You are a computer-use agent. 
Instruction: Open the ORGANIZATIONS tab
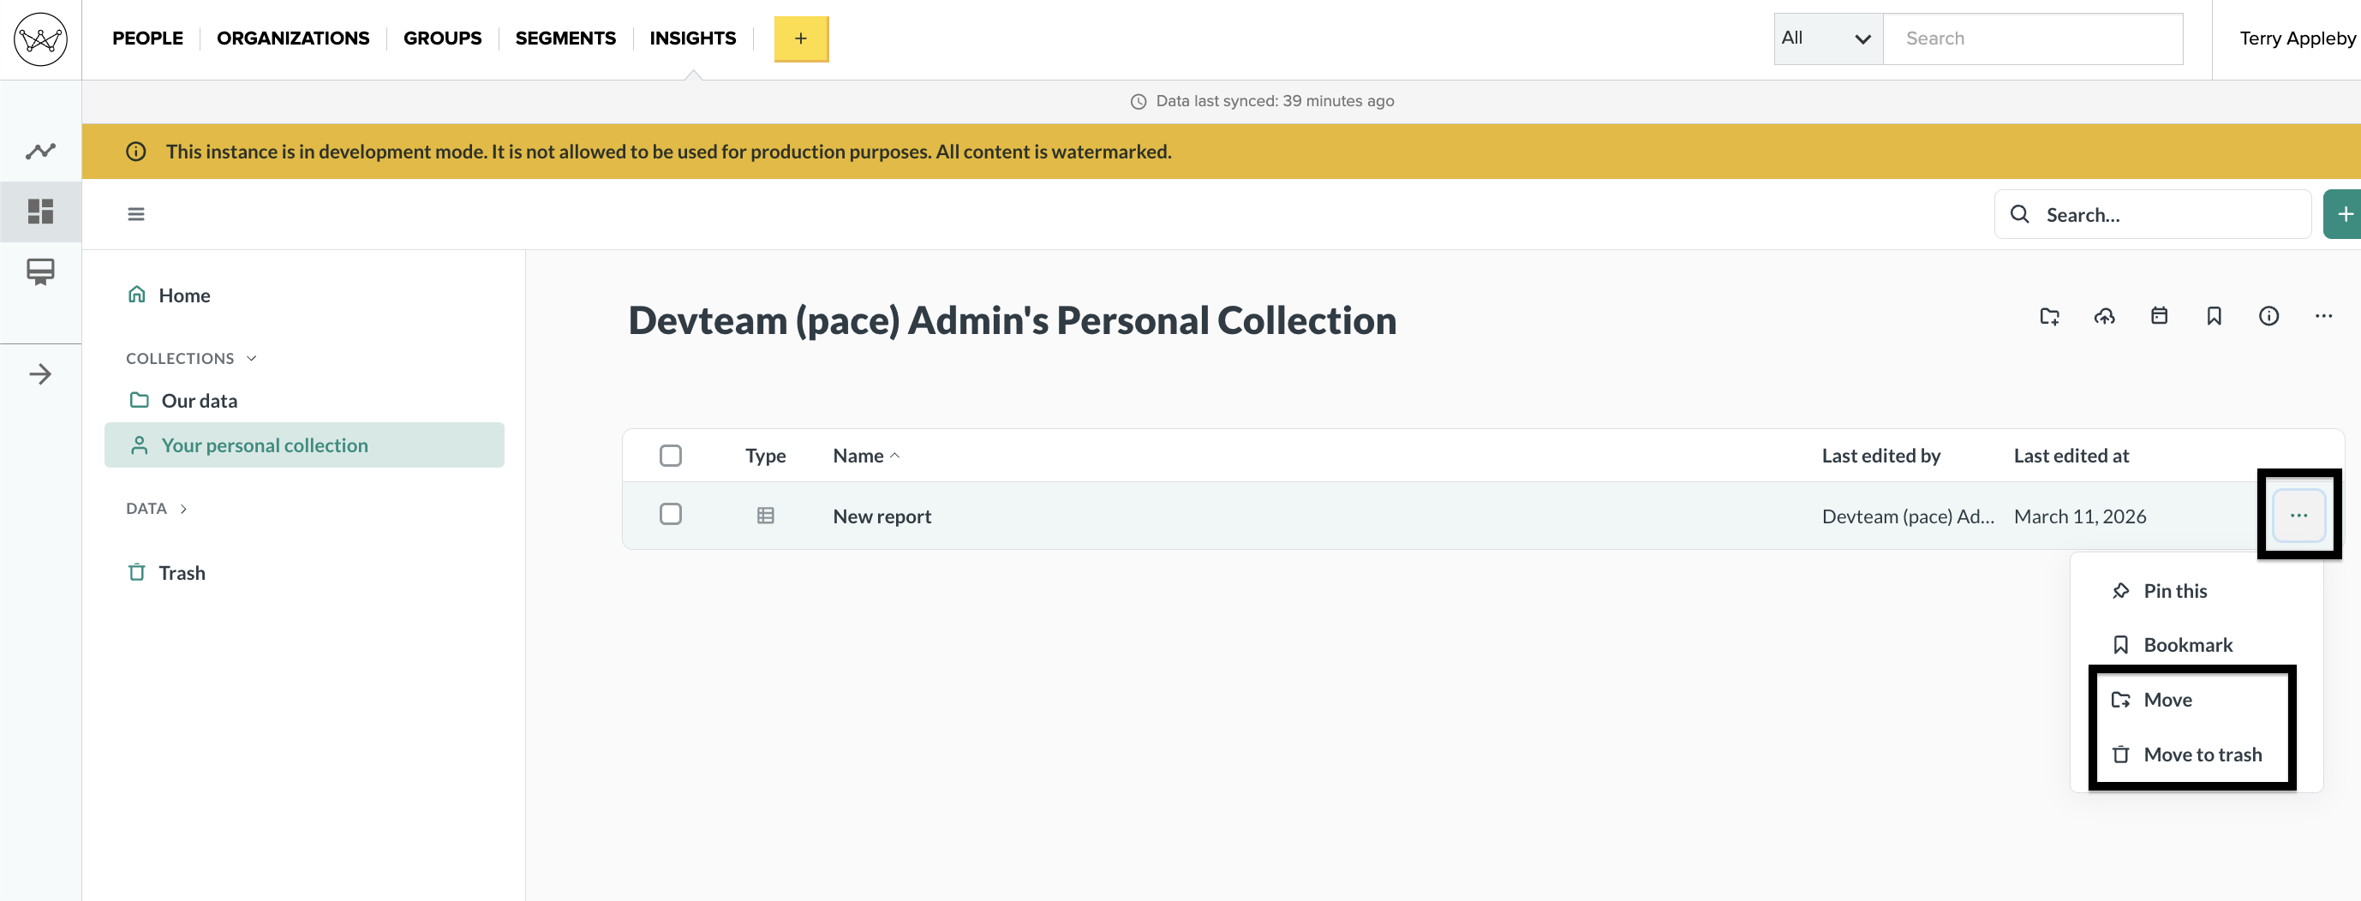pyautogui.click(x=293, y=39)
